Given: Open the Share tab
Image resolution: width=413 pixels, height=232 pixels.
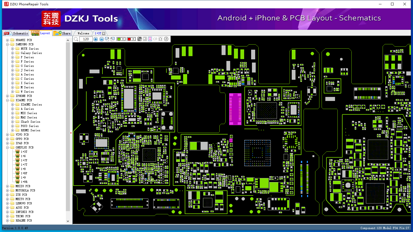Looking at the screenshot, I should point(62,33).
